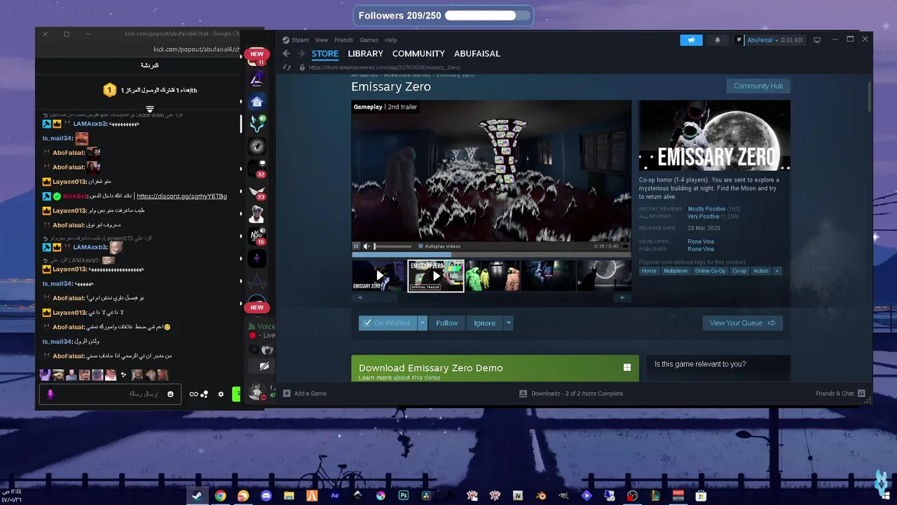The image size is (897, 505).
Task: Open the Community Hub
Action: click(758, 86)
